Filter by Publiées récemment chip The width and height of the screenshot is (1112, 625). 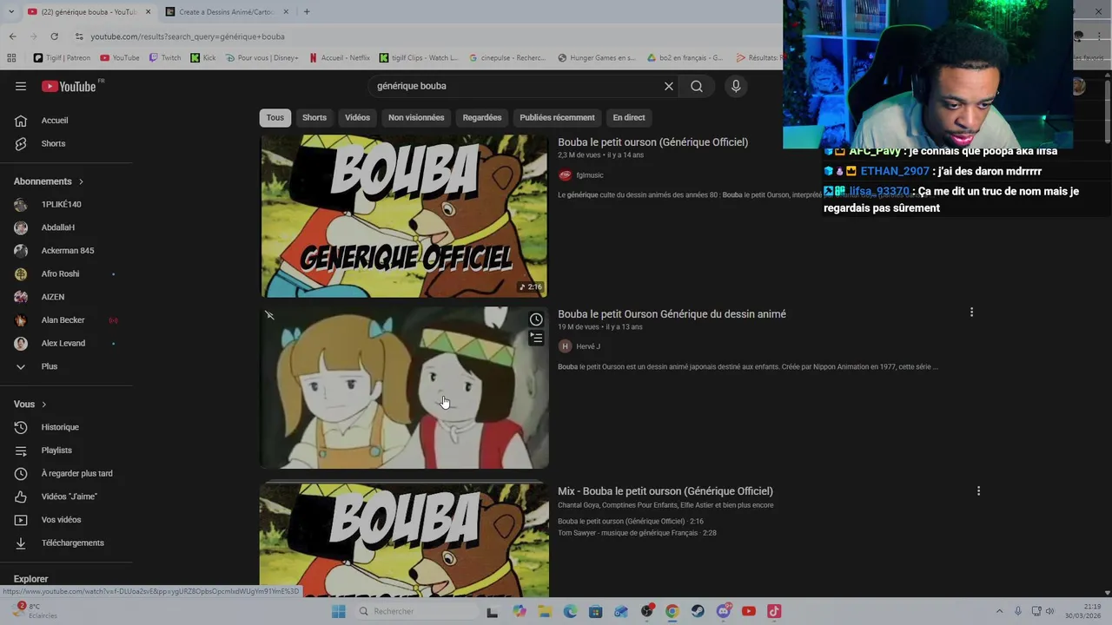click(557, 117)
